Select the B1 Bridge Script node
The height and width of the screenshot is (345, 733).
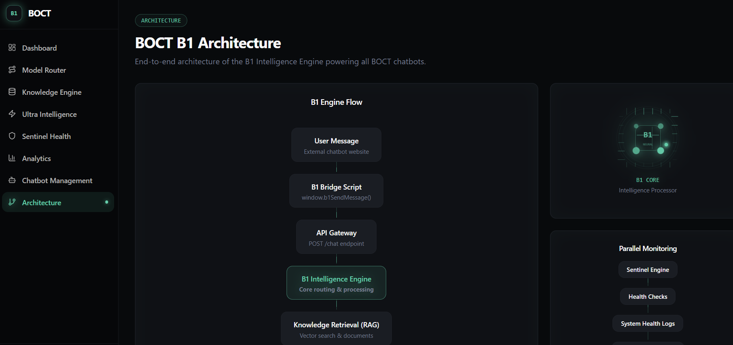[336, 191]
